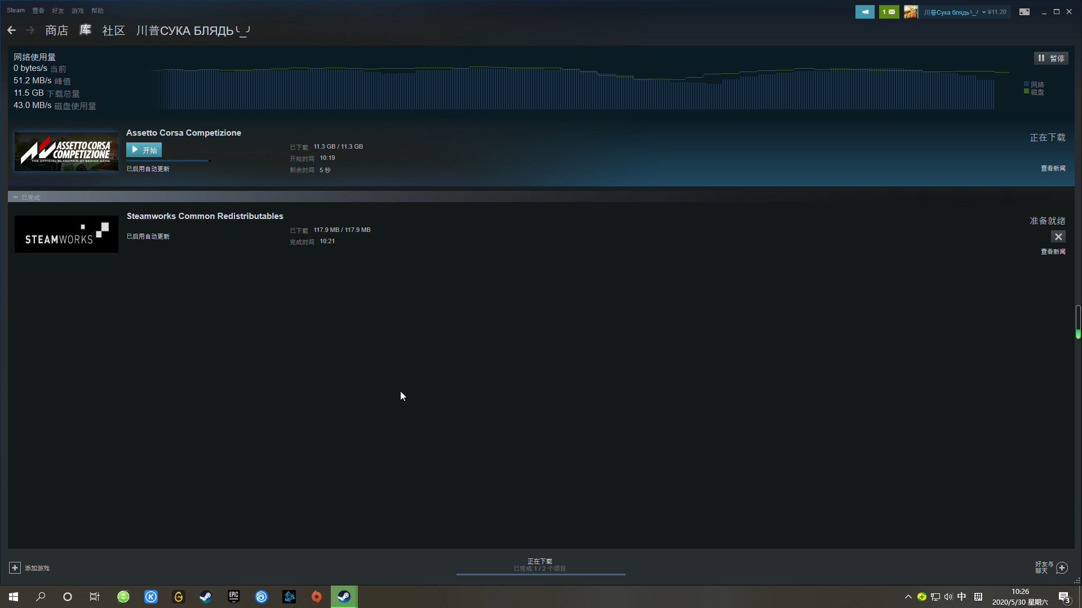Click friends chat plus circle icon

[x=1062, y=568]
